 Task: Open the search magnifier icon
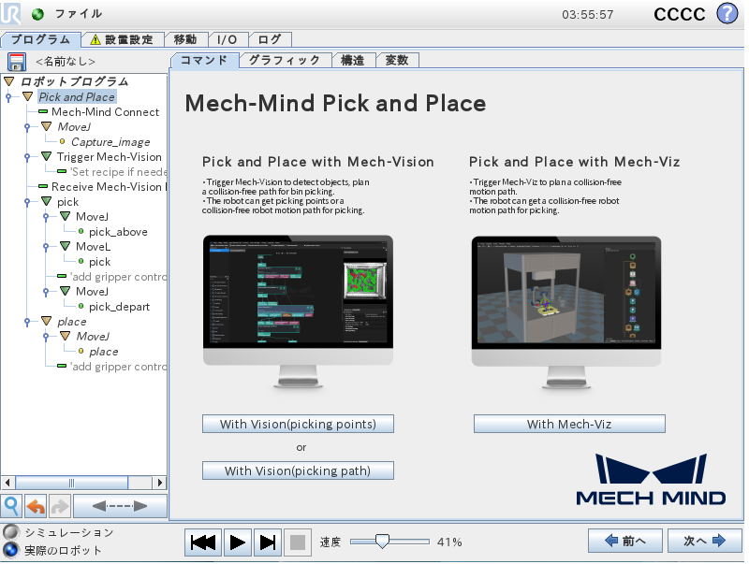(x=11, y=506)
